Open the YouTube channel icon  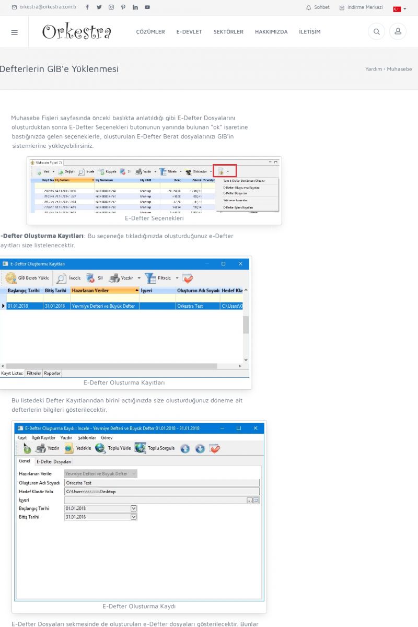[147, 7]
